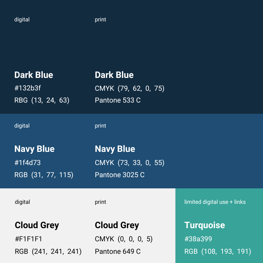Select CMYK (0, 0, 0, 5) text
Screen dimensions: 263x263
[x=124, y=239]
